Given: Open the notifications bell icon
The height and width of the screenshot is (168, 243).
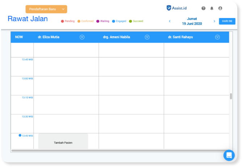Looking at the screenshot, I should point(212,8).
